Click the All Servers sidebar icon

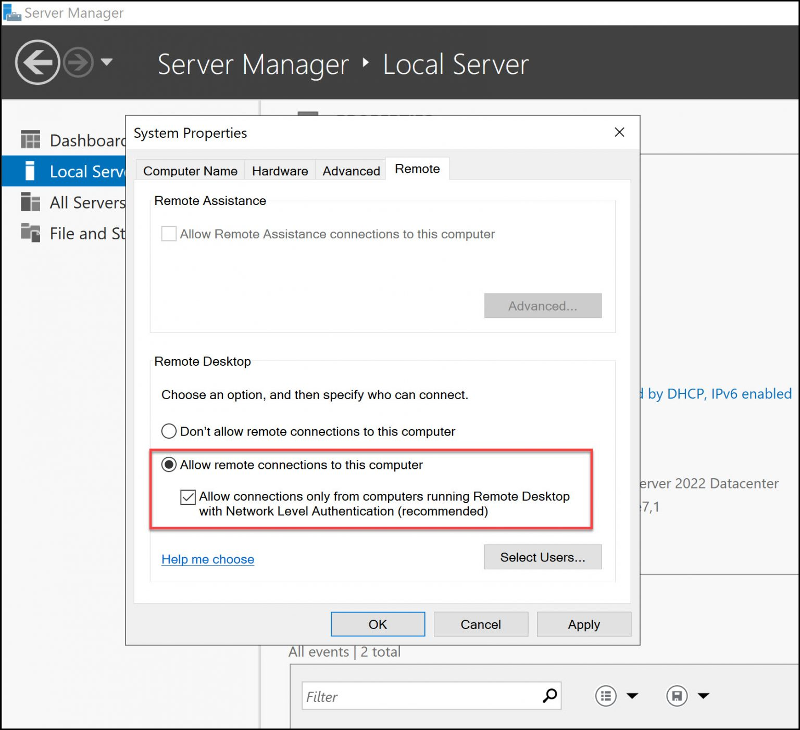pyautogui.click(x=30, y=202)
